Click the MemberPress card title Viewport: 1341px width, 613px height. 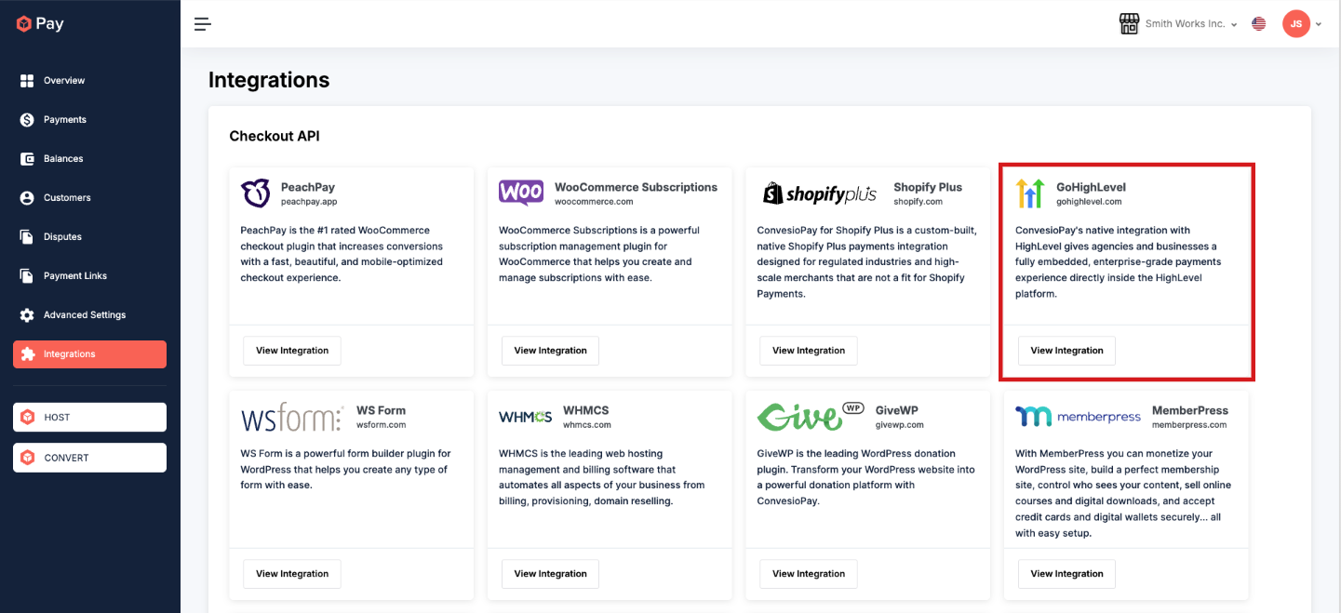click(x=1190, y=410)
